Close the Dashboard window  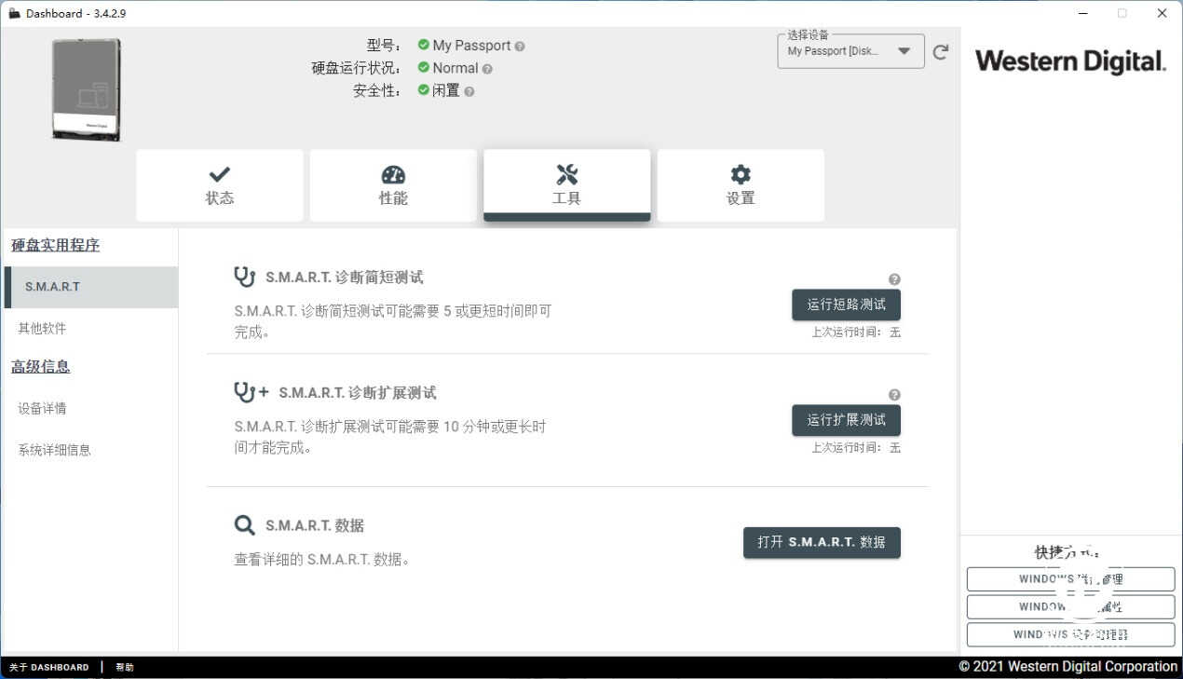(1162, 13)
